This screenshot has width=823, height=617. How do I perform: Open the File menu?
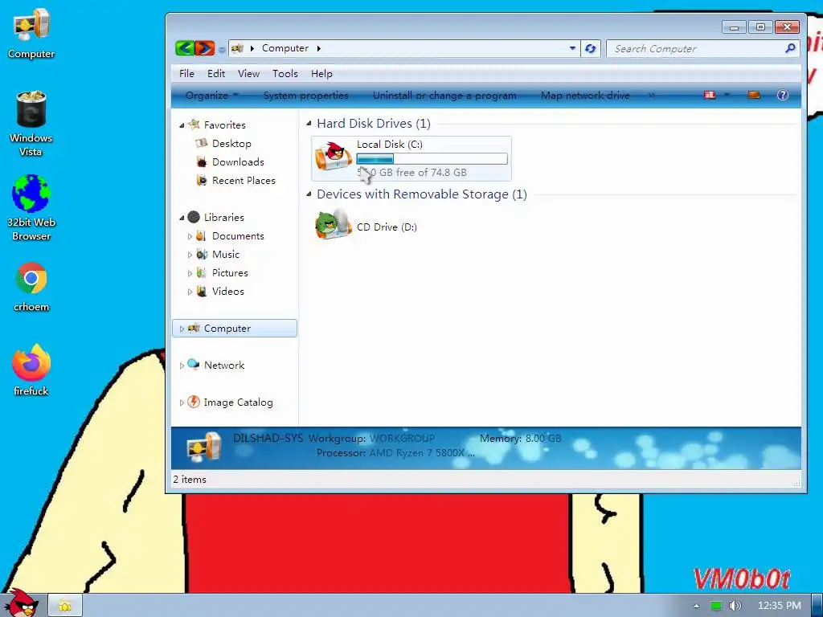186,73
